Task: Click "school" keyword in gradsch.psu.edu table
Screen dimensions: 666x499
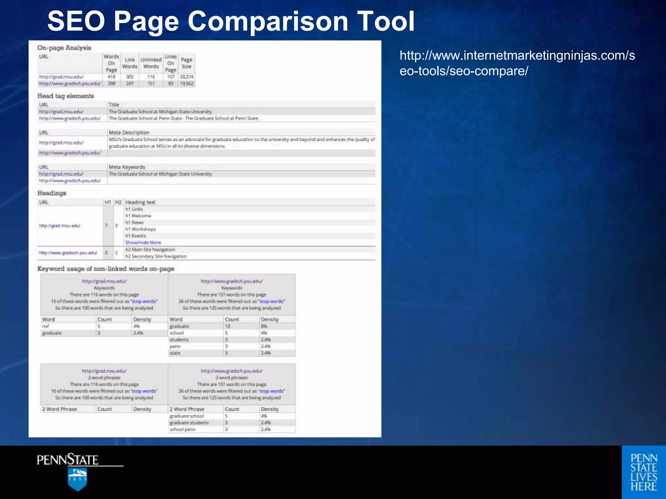Action: tap(177, 333)
